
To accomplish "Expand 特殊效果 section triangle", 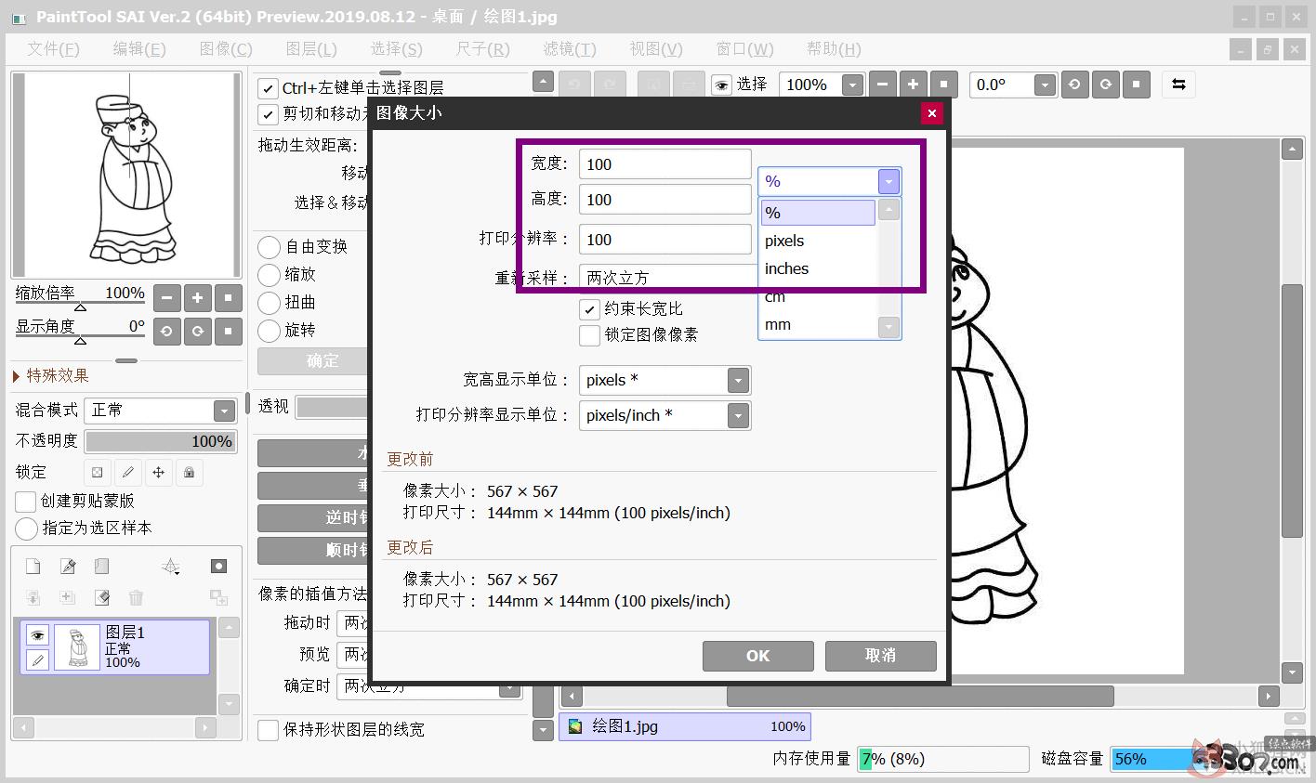I will (x=17, y=376).
